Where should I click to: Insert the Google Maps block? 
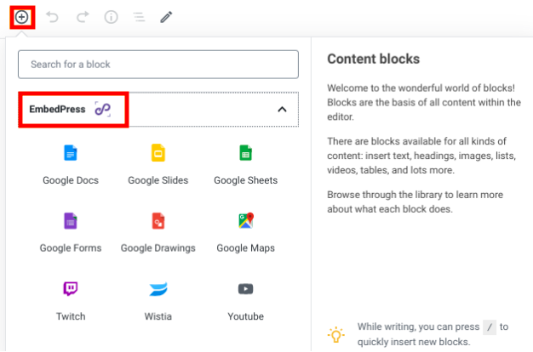click(x=246, y=233)
